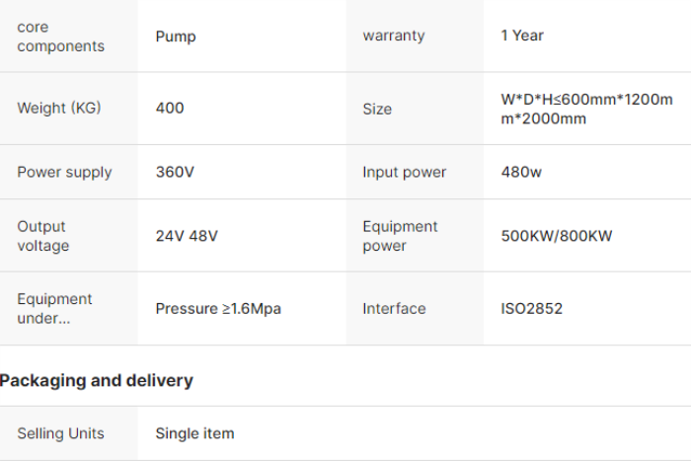Screen dimensions: 691x461
Task: Select the '24V 48V' output voltage value
Action: click(x=187, y=236)
